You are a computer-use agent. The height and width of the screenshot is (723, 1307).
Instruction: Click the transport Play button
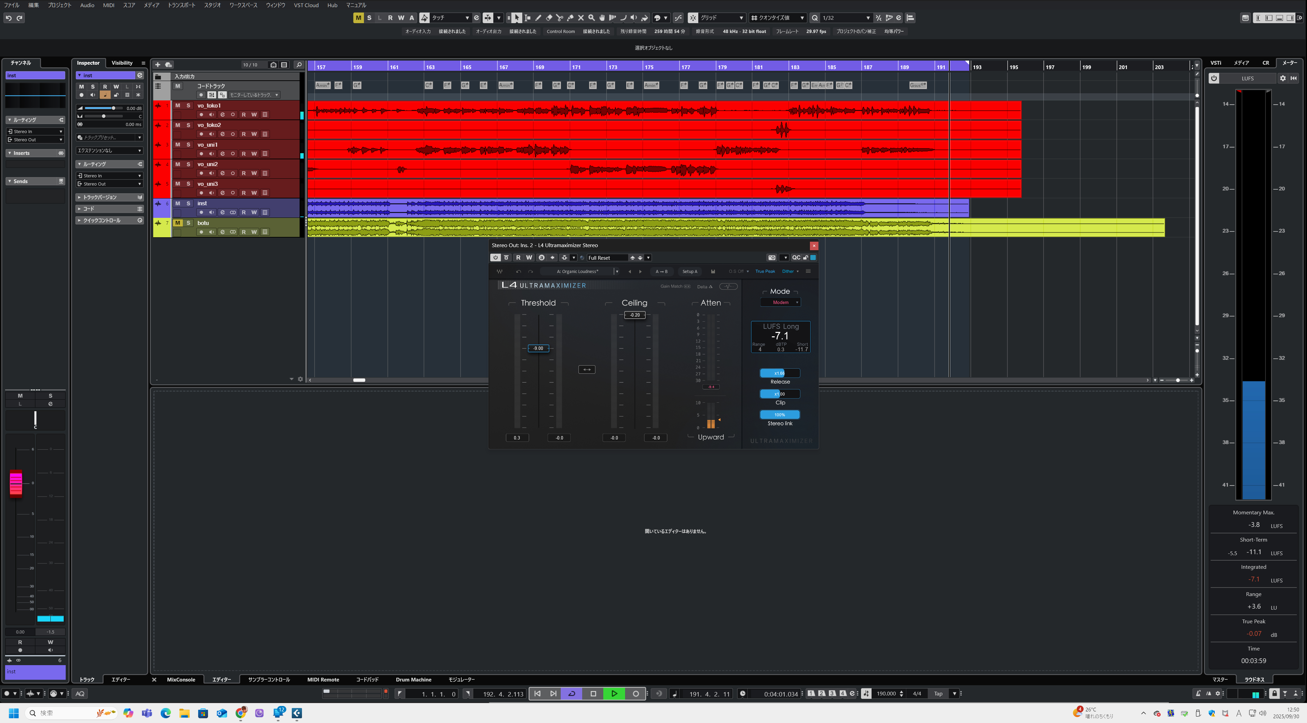(x=614, y=694)
